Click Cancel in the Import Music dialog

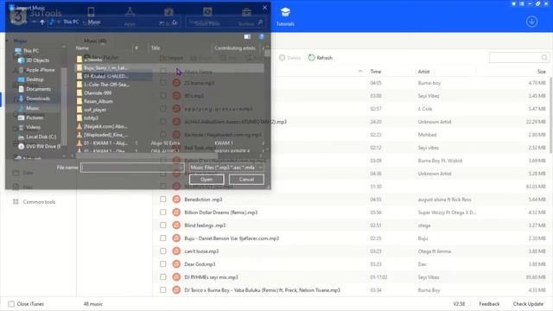(246, 180)
